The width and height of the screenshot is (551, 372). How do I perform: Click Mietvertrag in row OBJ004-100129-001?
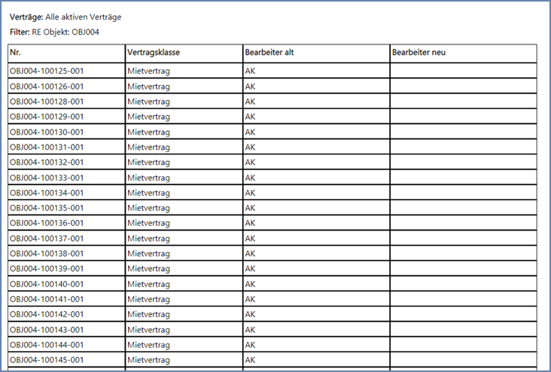149,117
